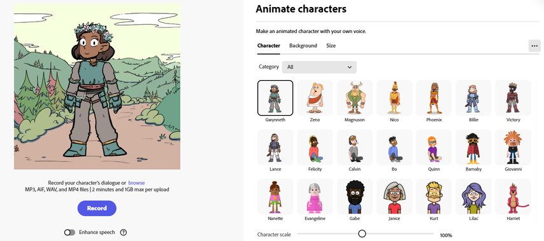Choose the Felicity character

tap(315, 147)
